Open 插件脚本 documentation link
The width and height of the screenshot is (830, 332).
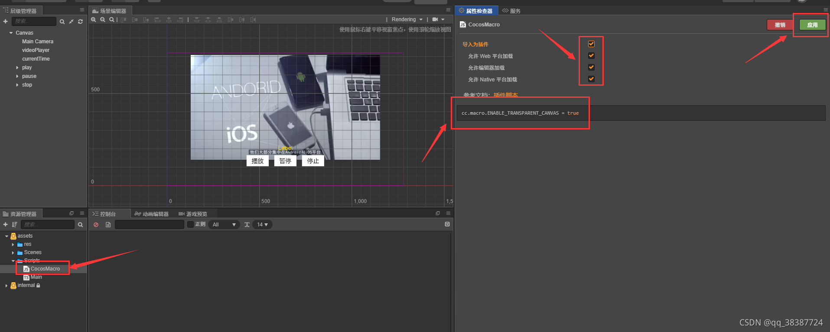click(x=506, y=95)
